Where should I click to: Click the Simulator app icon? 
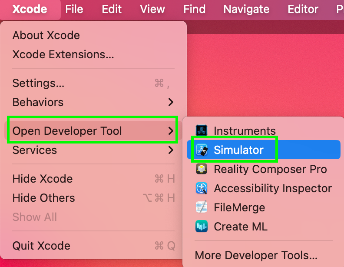coord(202,150)
